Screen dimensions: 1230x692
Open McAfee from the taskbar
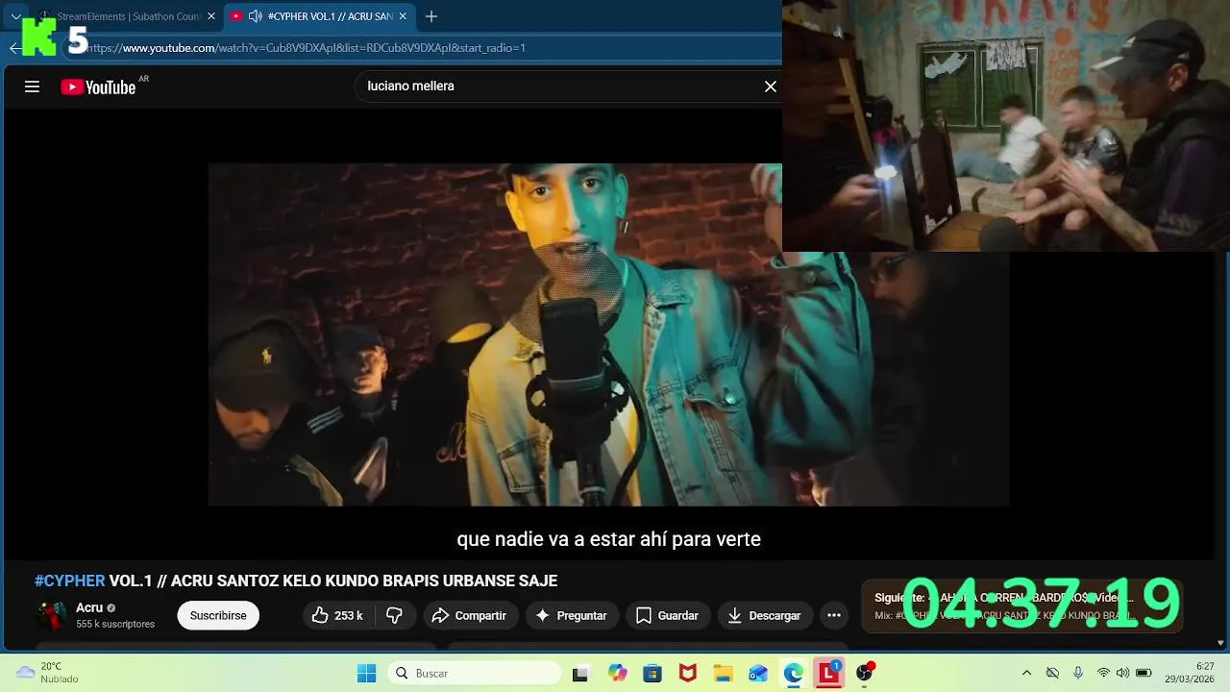pos(688,674)
